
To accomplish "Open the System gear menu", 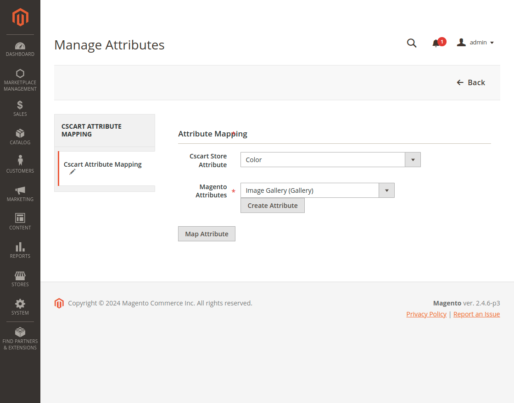I will (x=20, y=307).
